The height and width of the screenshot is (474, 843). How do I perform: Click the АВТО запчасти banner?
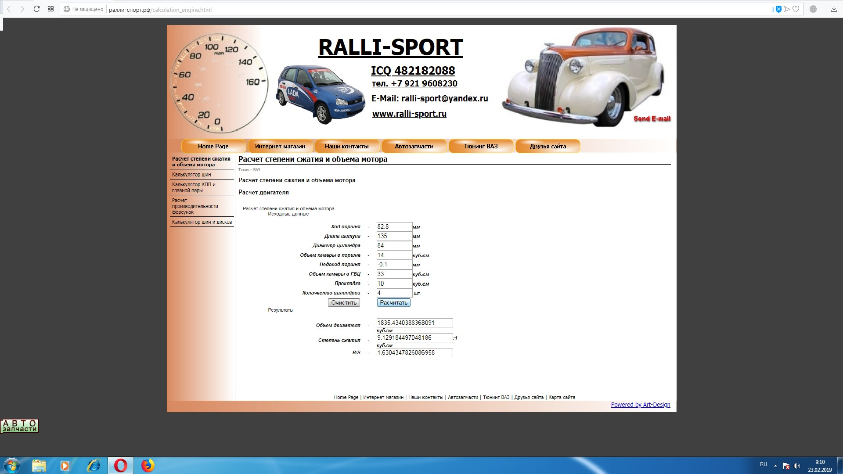19,426
